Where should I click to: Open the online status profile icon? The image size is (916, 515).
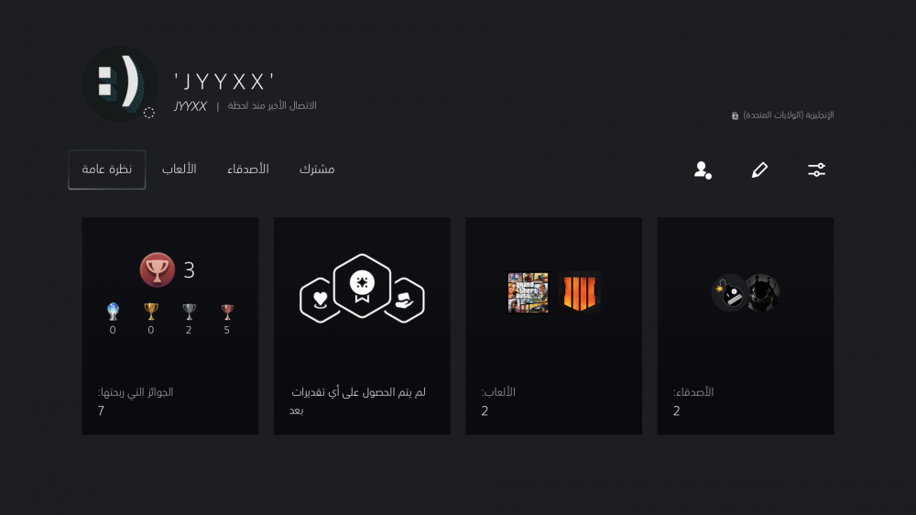pos(703,170)
